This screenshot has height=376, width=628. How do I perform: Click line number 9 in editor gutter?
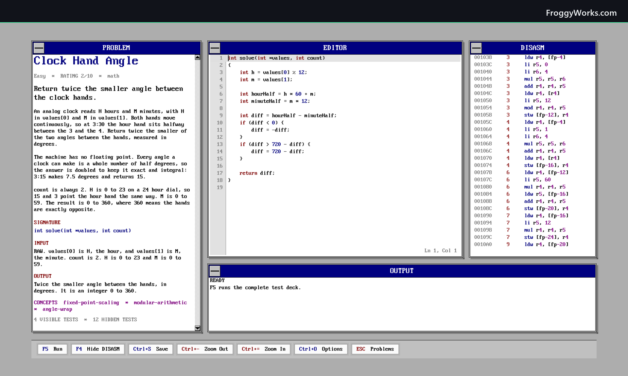[x=221, y=116]
